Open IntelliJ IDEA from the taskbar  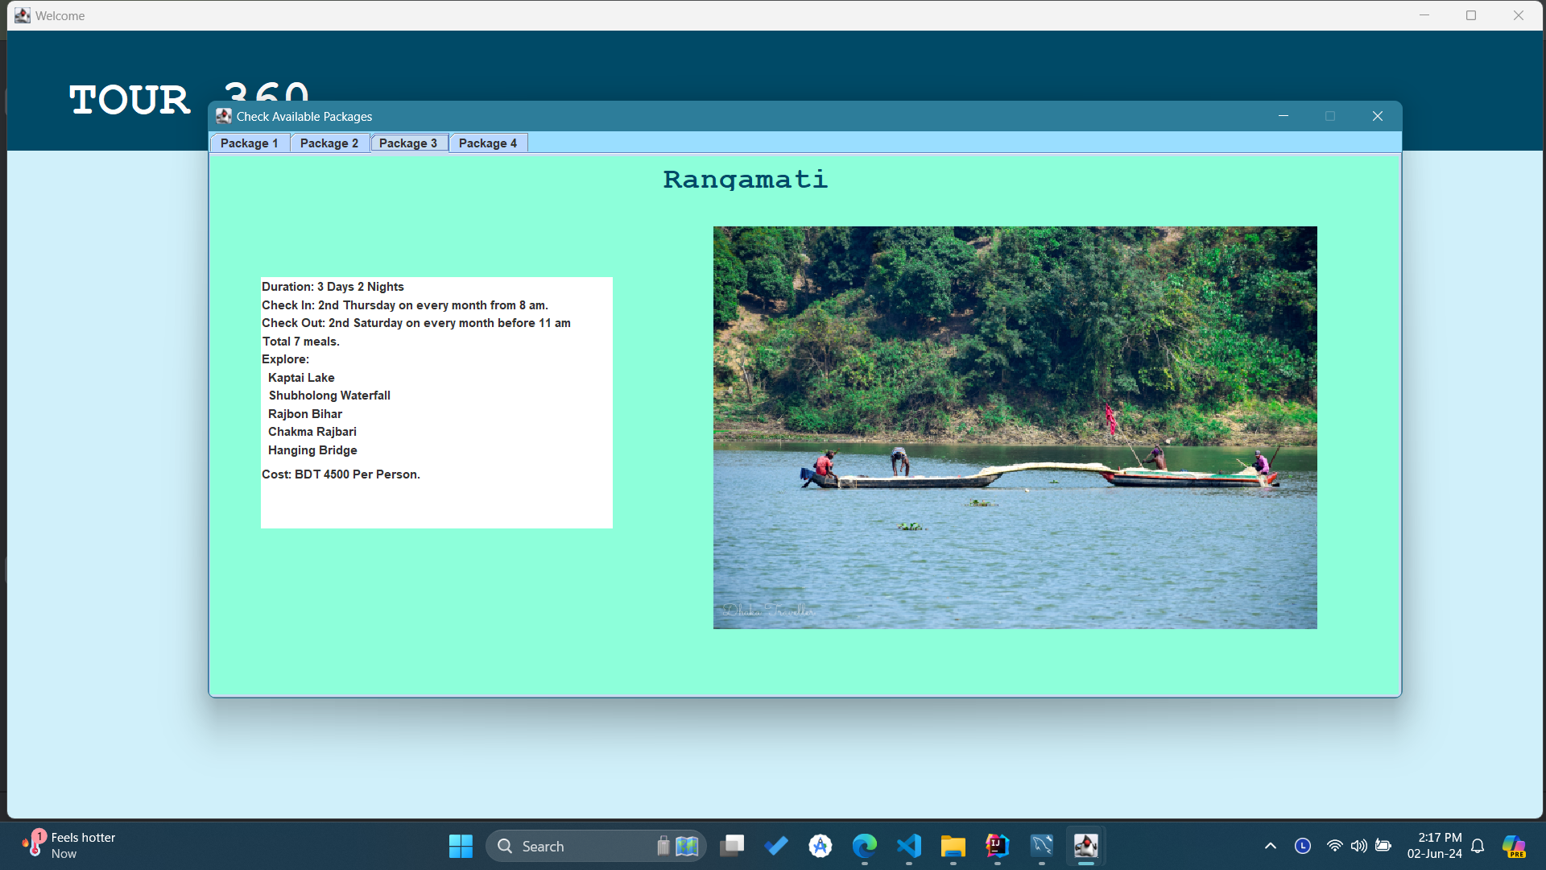pyautogui.click(x=997, y=846)
